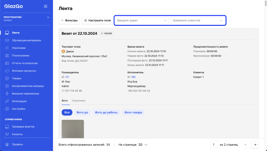Open executor ID 195 link
The image size is (267, 151).
click(x=133, y=77)
